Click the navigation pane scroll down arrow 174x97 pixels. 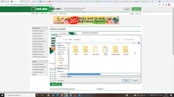(x=69, y=72)
